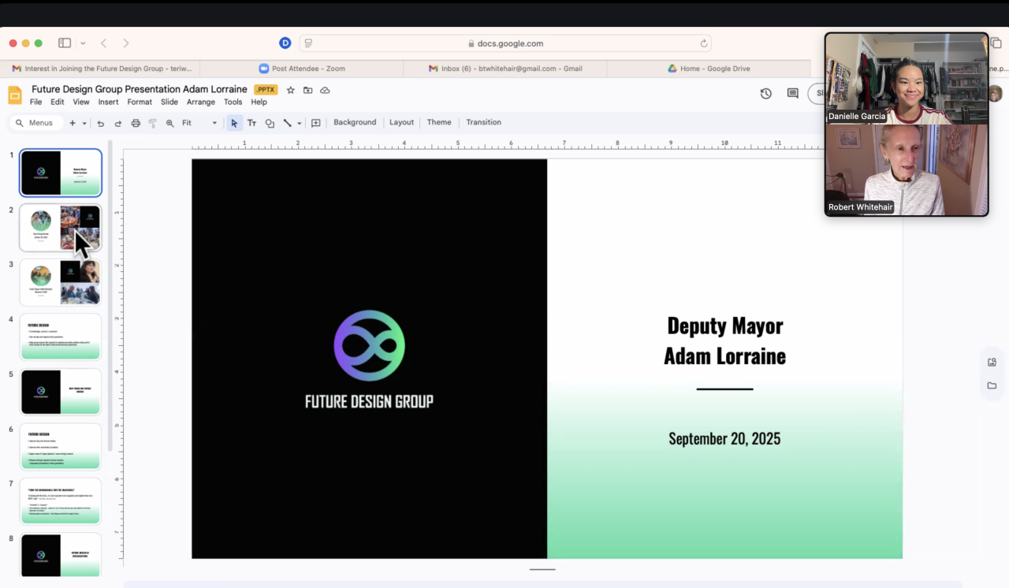Click the page reader icon in address bar

(x=308, y=43)
